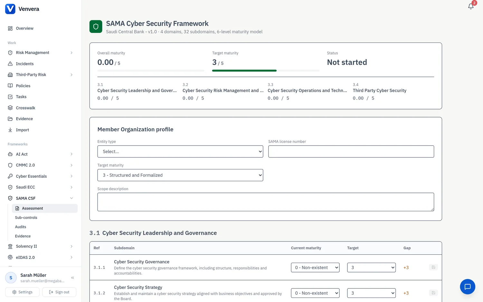483x302 pixels.
Task: Expand the CMMC 2.0 chevron
Action: pos(71,165)
